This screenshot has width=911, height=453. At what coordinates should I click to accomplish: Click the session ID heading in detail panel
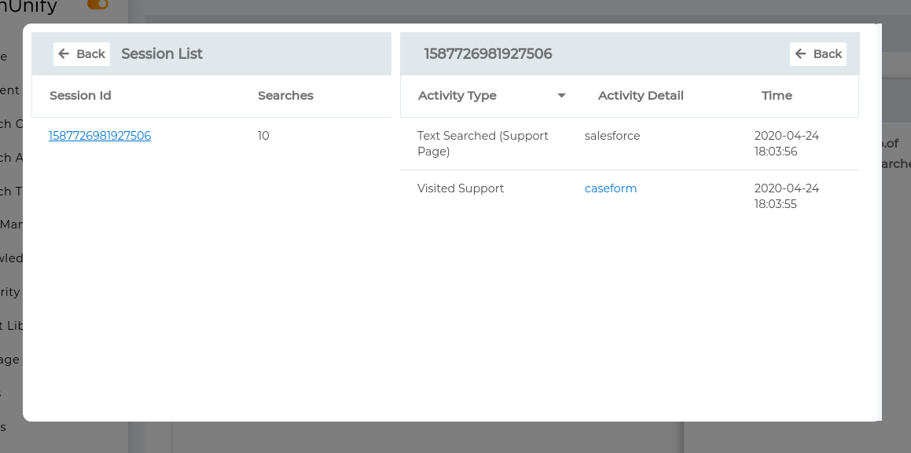pyautogui.click(x=488, y=54)
